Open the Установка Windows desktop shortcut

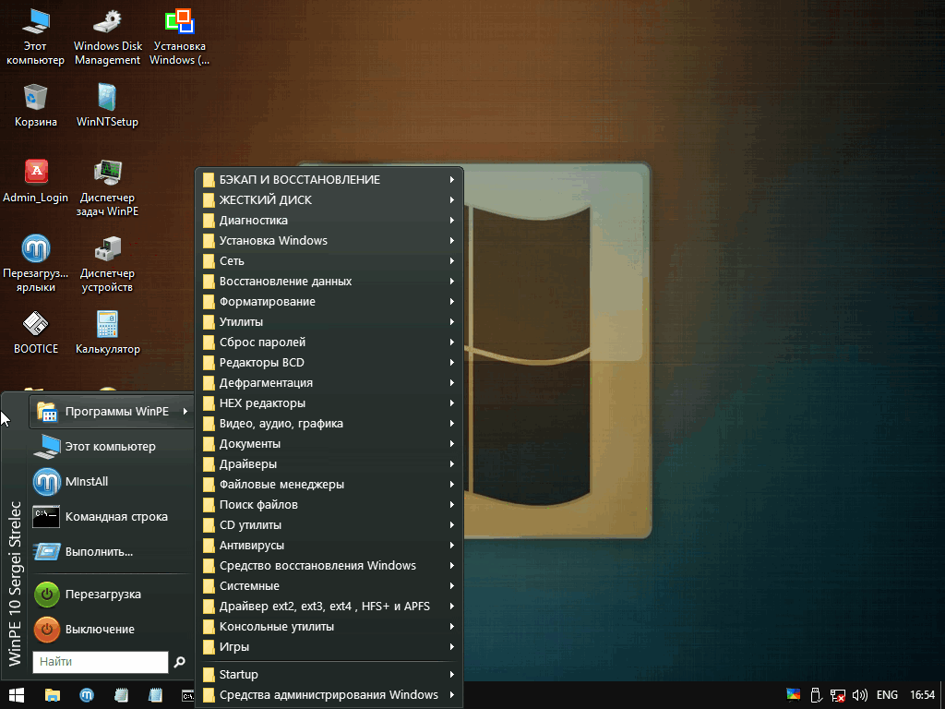(180, 36)
